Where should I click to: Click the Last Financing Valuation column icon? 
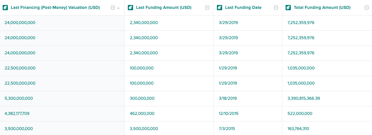5,8
